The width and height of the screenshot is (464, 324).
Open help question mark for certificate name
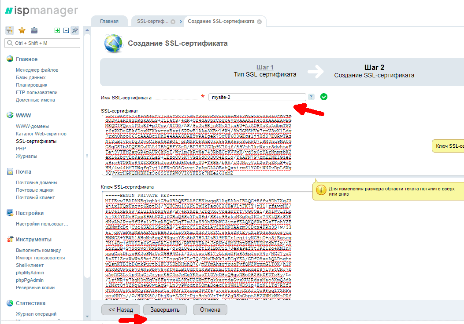[311, 97]
